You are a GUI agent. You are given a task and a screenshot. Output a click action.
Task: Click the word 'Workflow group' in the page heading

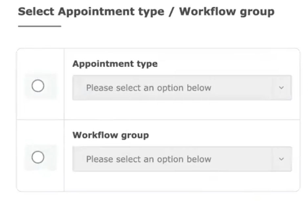(227, 12)
